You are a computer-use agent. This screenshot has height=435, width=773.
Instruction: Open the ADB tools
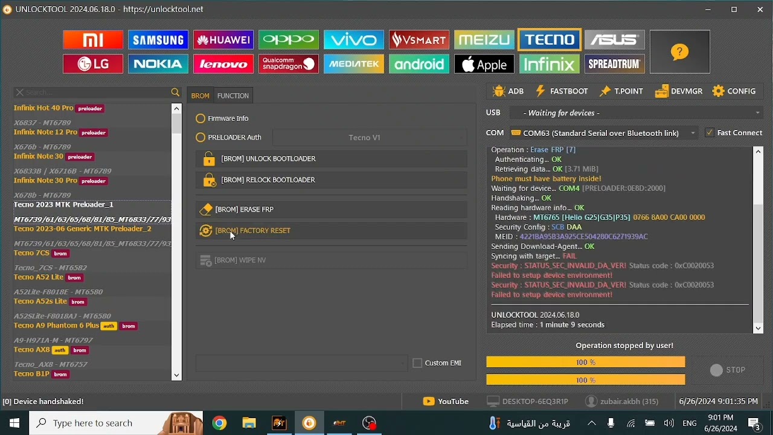coord(508,92)
